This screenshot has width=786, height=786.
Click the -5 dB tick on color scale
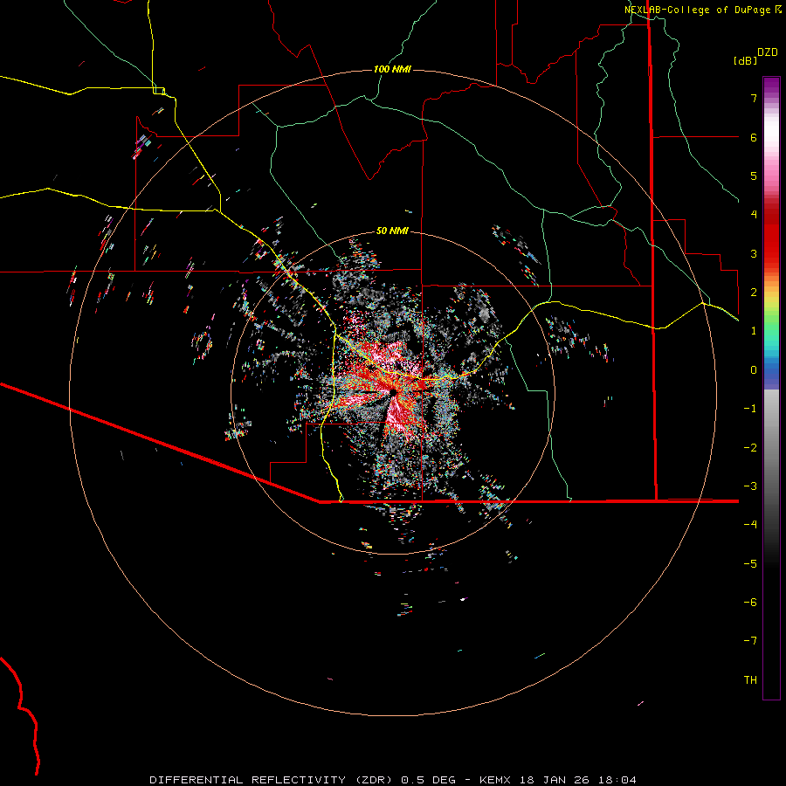(750, 564)
